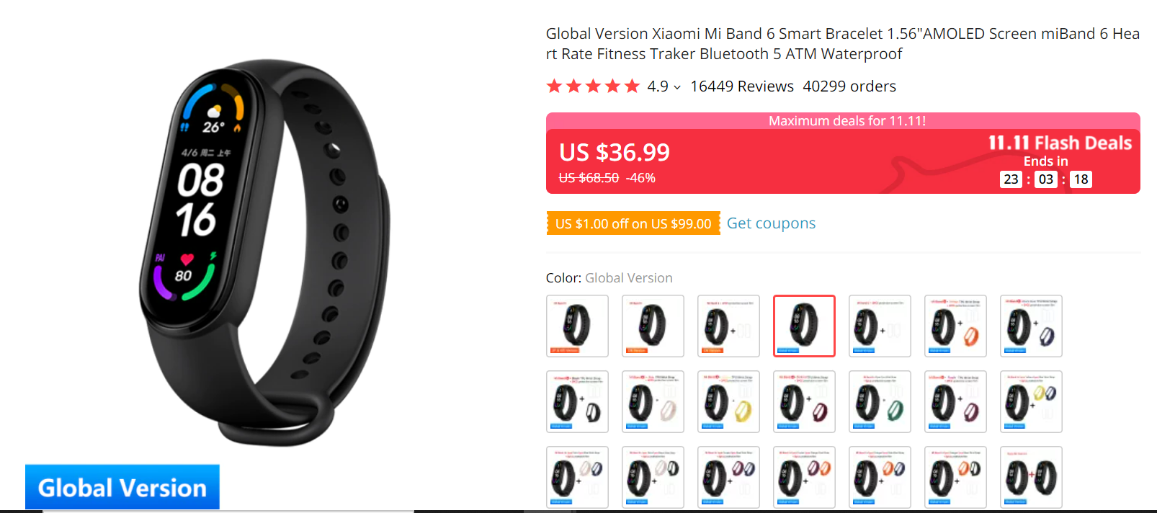Click the five-star rating icons

click(x=593, y=86)
